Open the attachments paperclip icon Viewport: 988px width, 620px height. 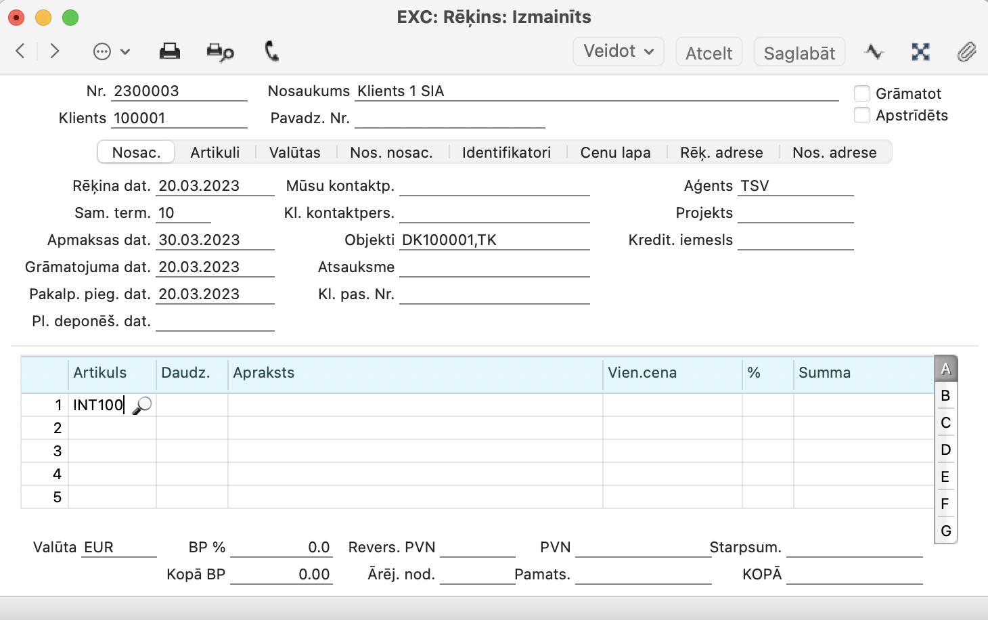(966, 52)
